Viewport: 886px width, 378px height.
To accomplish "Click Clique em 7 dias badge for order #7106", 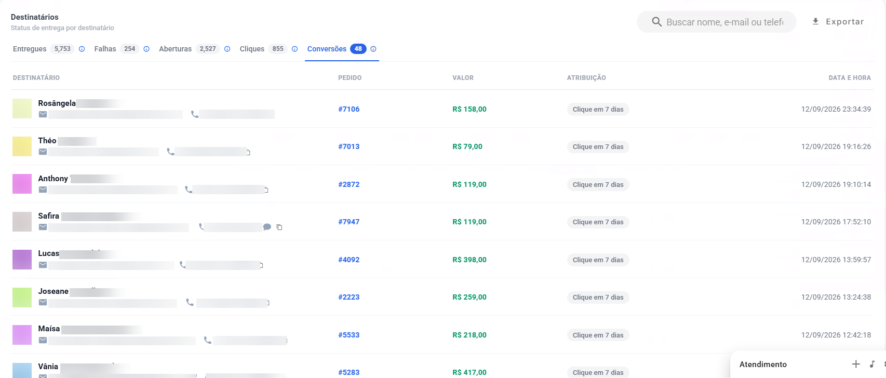I will pos(598,109).
